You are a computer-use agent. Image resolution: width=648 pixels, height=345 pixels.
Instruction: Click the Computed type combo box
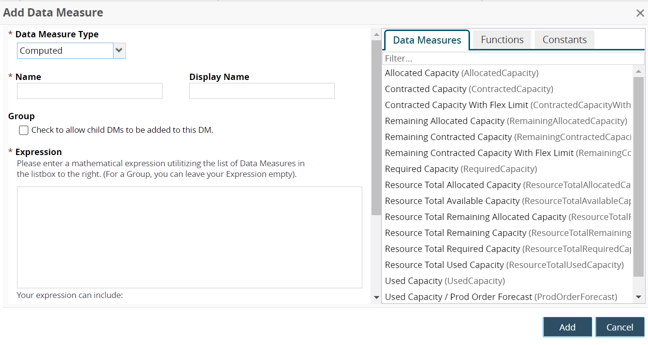65,50
